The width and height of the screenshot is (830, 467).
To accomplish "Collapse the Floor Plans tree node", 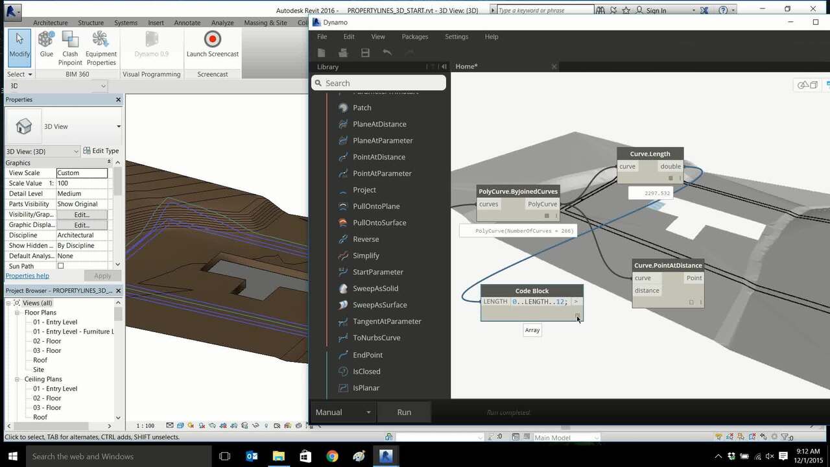I will [18, 313].
